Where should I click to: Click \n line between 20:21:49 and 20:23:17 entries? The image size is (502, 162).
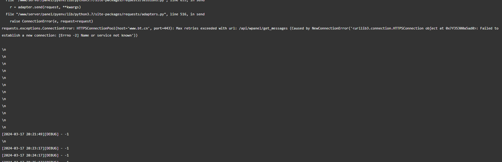(4, 141)
